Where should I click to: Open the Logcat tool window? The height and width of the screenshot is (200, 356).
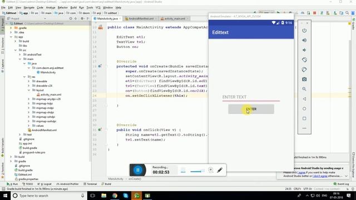click(x=44, y=184)
